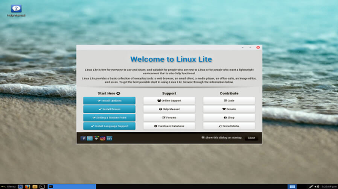This screenshot has height=189, width=338.
Task: Click Install Language Support button
Action: tap(109, 126)
